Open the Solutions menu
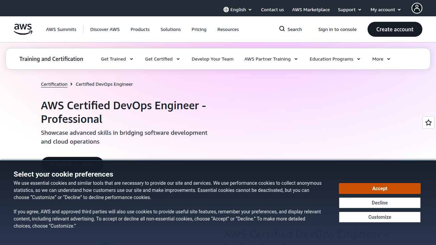The height and width of the screenshot is (245, 436). pyautogui.click(x=171, y=29)
